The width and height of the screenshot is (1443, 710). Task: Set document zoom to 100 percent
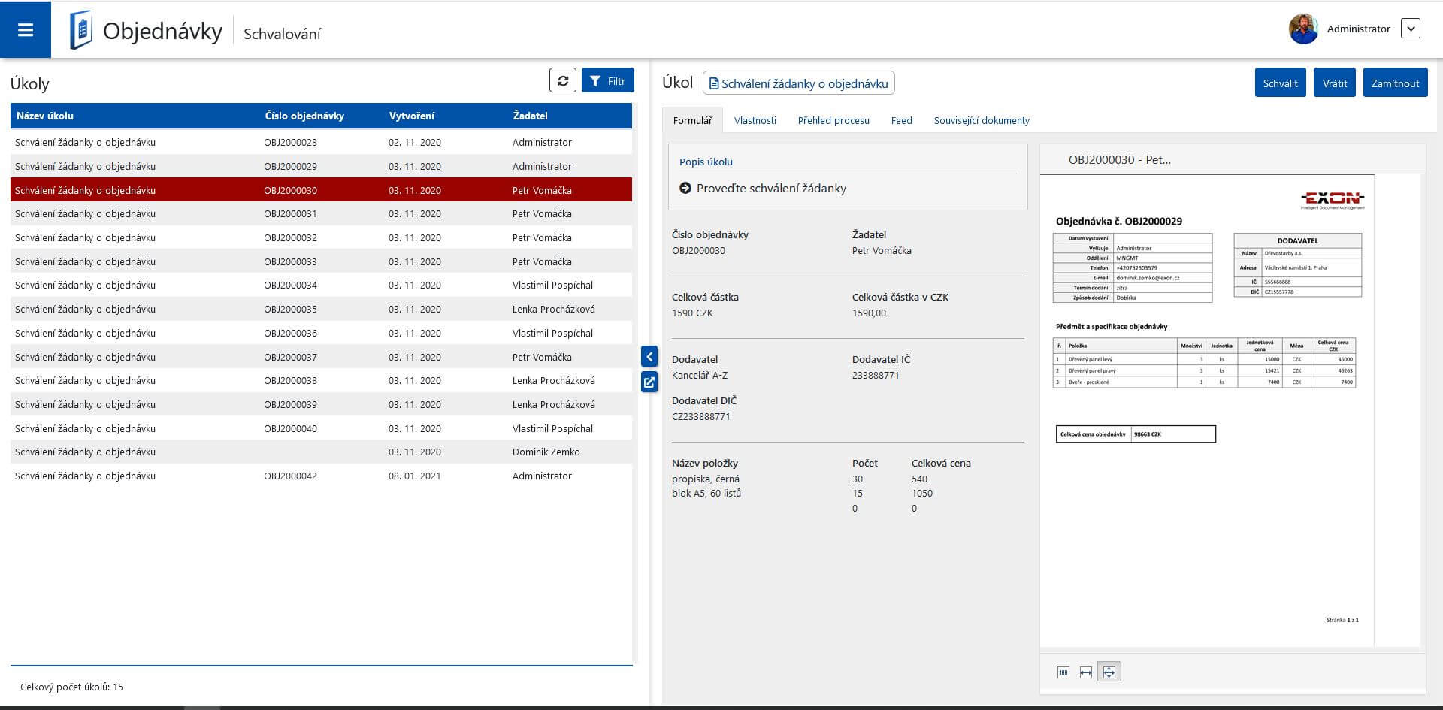(x=1063, y=672)
